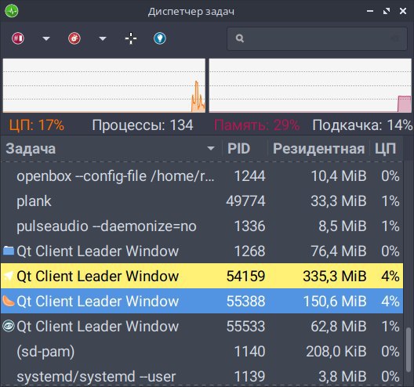414x387 pixels.
Task: Click eye icon of process 55533
Action: point(9,326)
